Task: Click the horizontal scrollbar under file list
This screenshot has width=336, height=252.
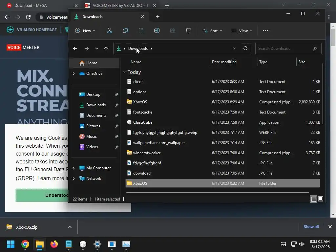Action: coord(217,193)
